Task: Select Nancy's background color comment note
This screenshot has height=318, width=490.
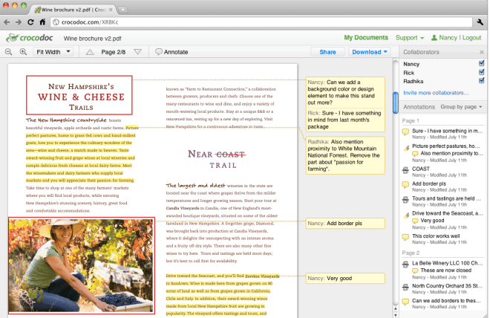Action: click(345, 92)
